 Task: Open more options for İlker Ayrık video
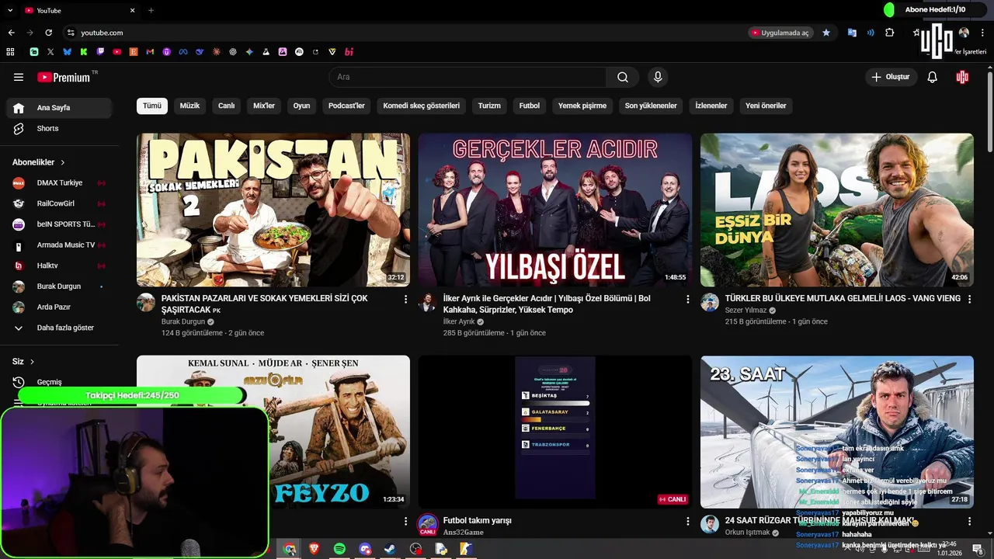point(687,299)
